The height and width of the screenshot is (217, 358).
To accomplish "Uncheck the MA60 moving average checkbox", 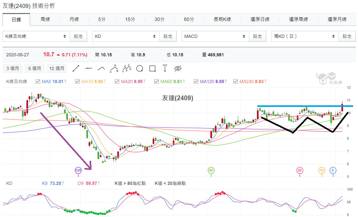I will coord(157,81).
